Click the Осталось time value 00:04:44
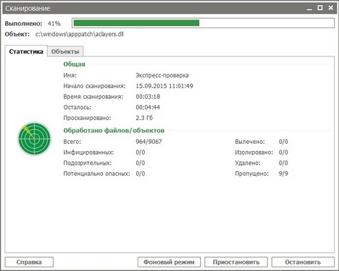 tap(148, 107)
